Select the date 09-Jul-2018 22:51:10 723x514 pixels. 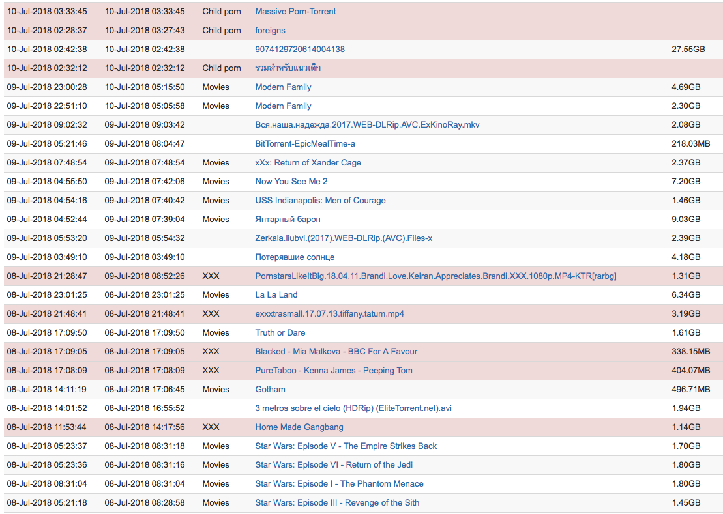pos(47,106)
